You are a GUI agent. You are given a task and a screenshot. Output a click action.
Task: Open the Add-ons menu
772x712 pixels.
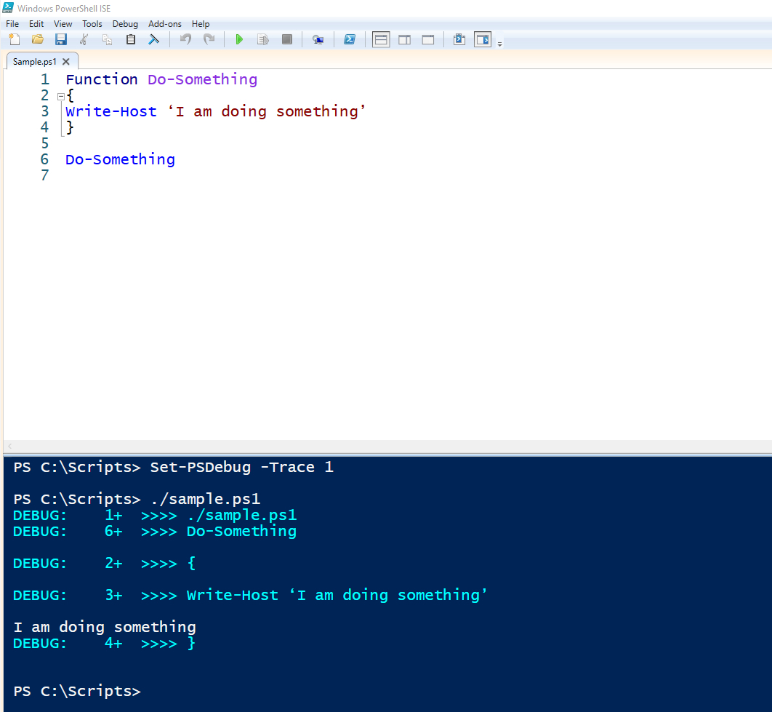[165, 24]
